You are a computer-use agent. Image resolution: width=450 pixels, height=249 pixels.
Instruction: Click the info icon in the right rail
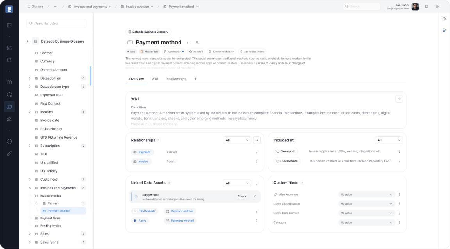(x=444, y=19)
